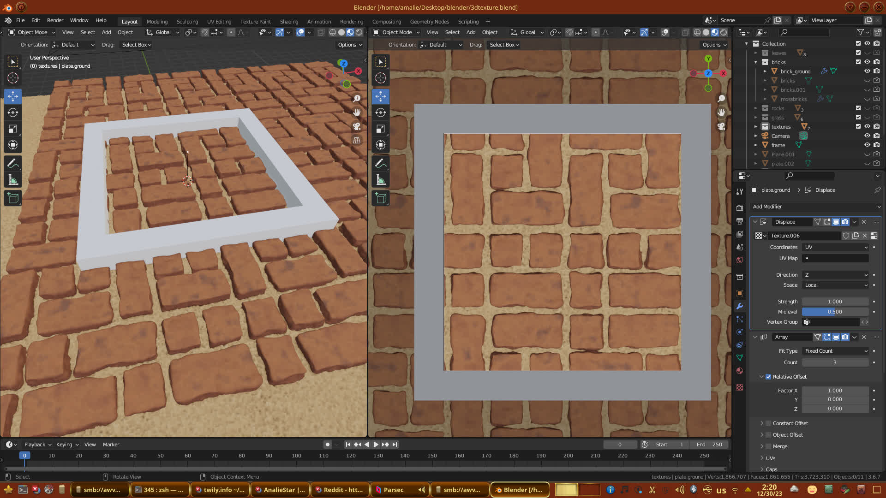
Task: Open the Coordinates UV dropdown
Action: (836, 247)
